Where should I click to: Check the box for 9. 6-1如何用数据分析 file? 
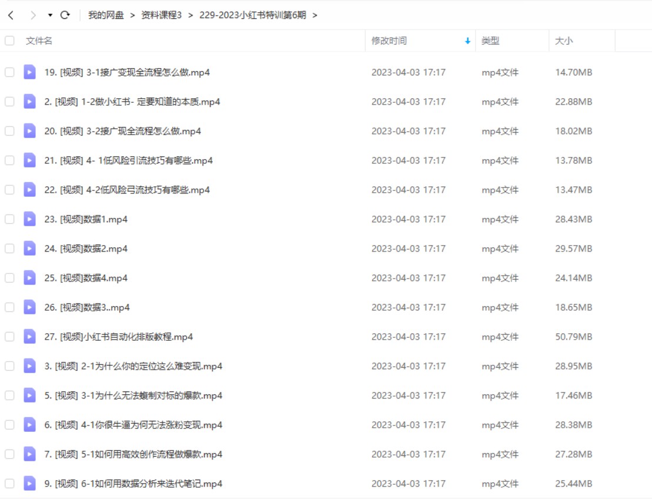click(x=9, y=484)
